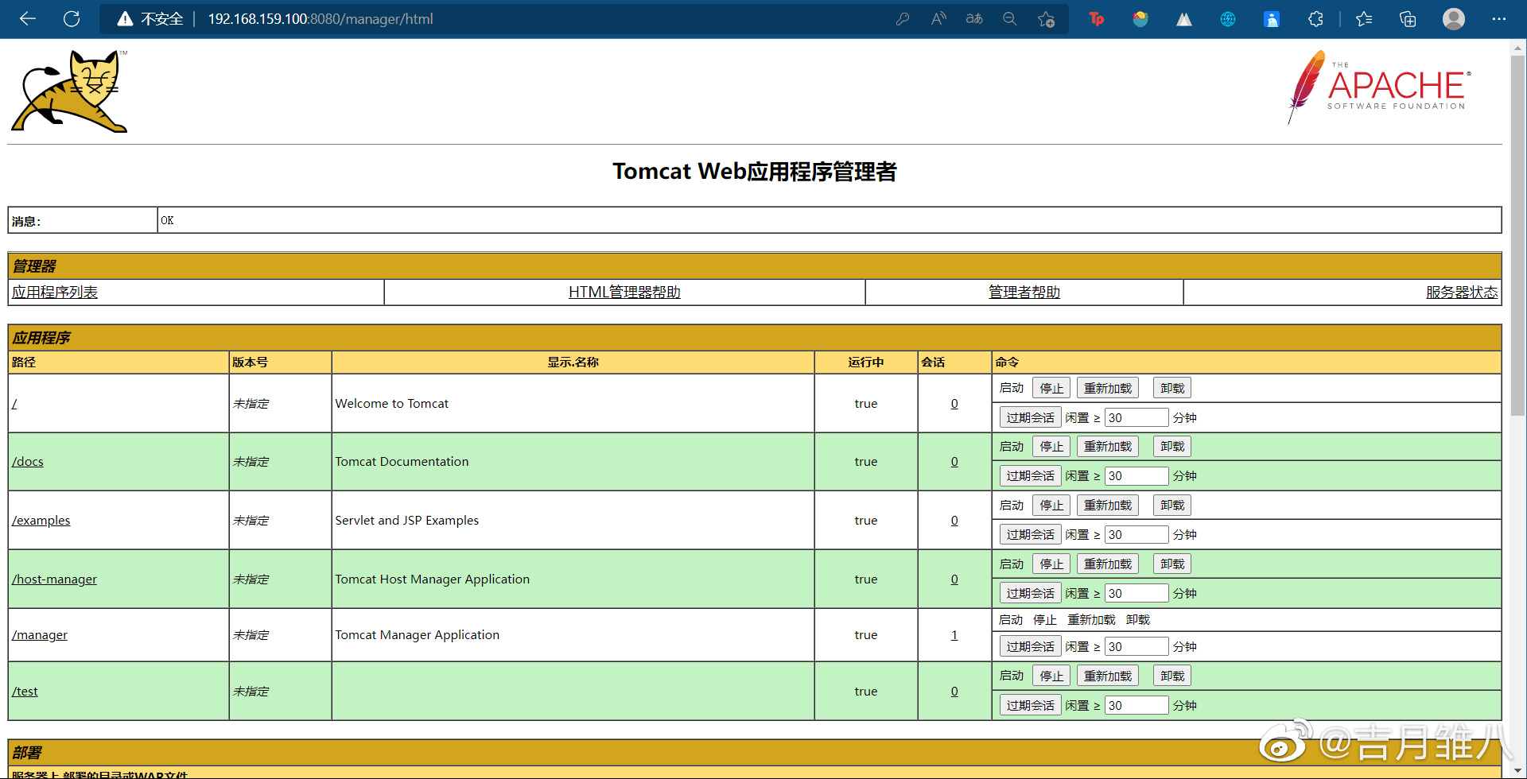Reload the /test application

1108,676
